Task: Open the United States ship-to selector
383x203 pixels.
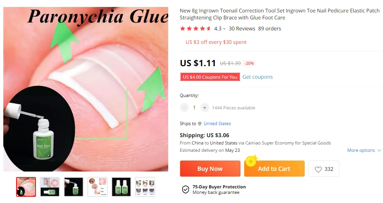Action: [217, 124]
